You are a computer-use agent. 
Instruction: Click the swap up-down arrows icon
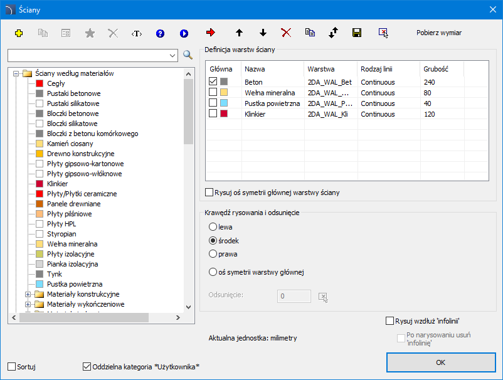pos(333,33)
